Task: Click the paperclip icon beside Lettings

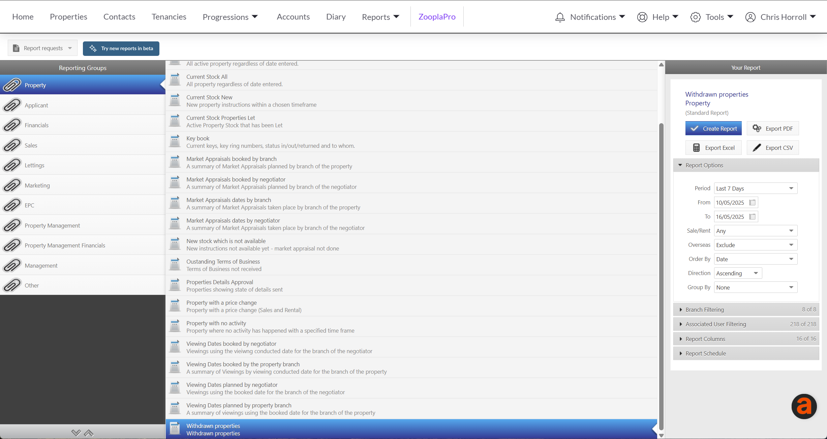Action: coord(12,165)
